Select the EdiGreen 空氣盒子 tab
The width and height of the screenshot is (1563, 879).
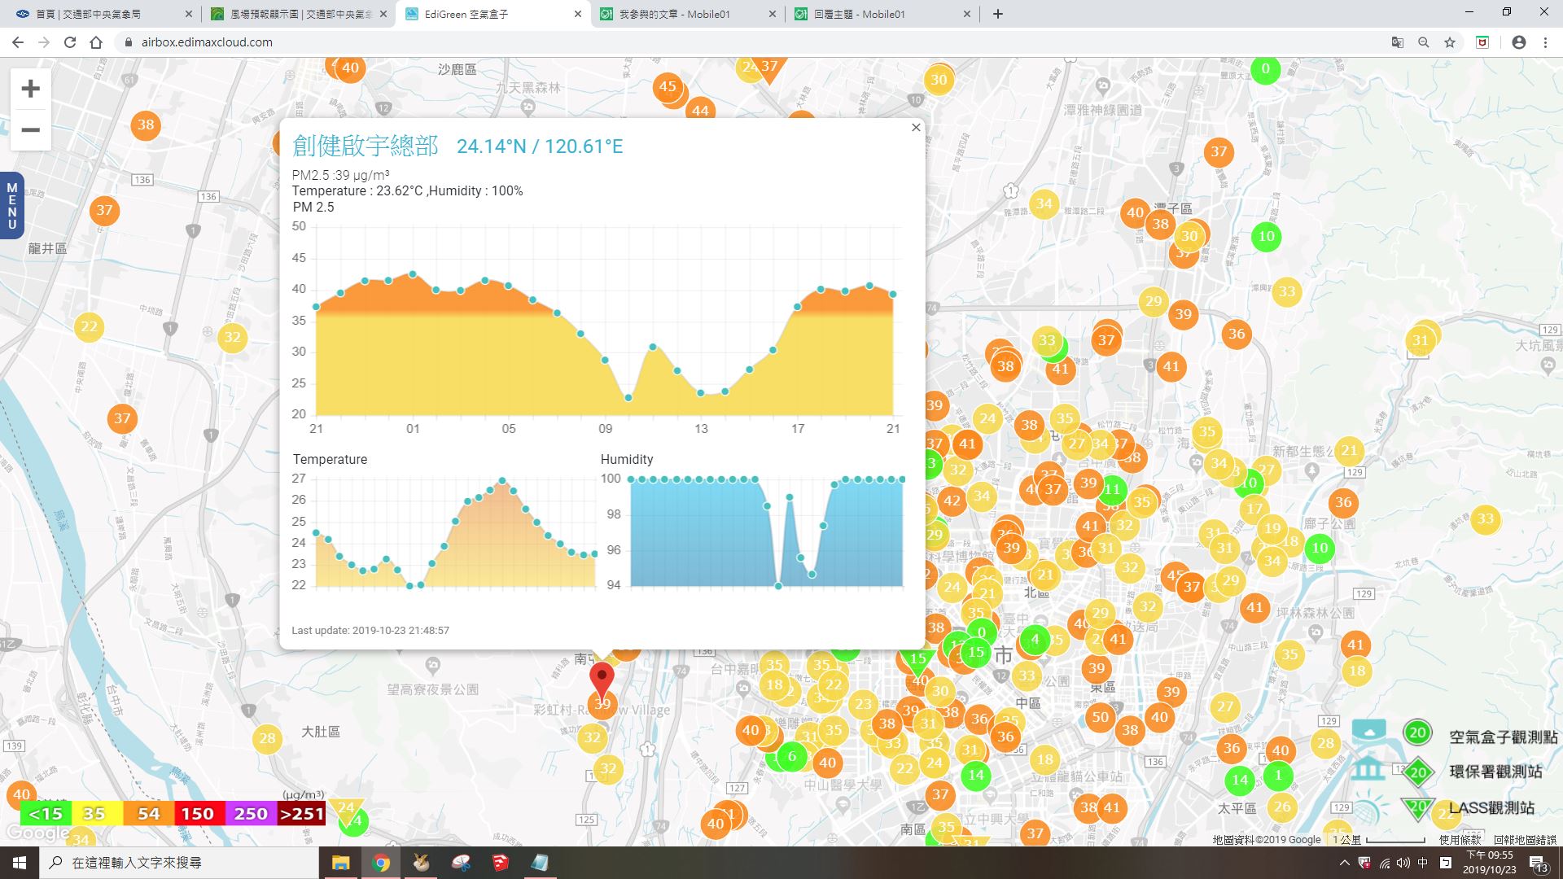tap(493, 14)
